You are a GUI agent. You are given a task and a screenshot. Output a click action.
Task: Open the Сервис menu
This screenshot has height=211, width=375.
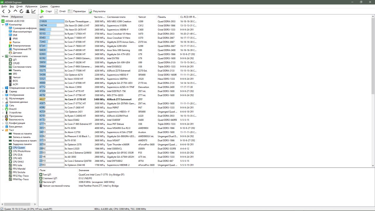click(44, 6)
